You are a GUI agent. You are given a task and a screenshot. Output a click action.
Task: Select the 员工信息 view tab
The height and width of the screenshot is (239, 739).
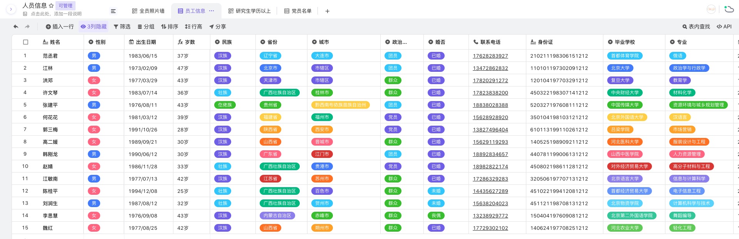191,11
